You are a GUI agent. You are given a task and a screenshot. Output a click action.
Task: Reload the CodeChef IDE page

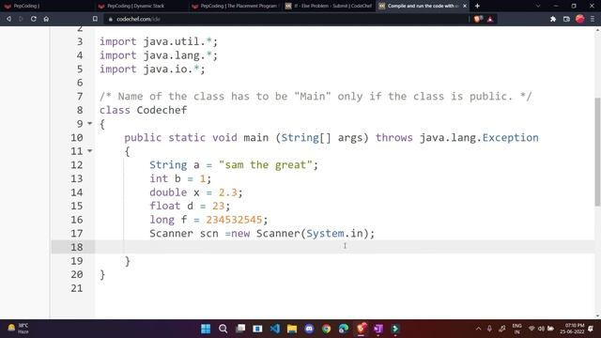point(34,19)
